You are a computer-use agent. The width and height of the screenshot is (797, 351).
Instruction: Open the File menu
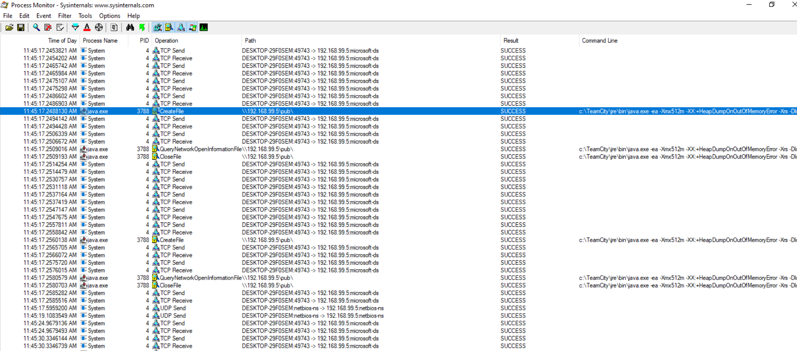point(8,16)
